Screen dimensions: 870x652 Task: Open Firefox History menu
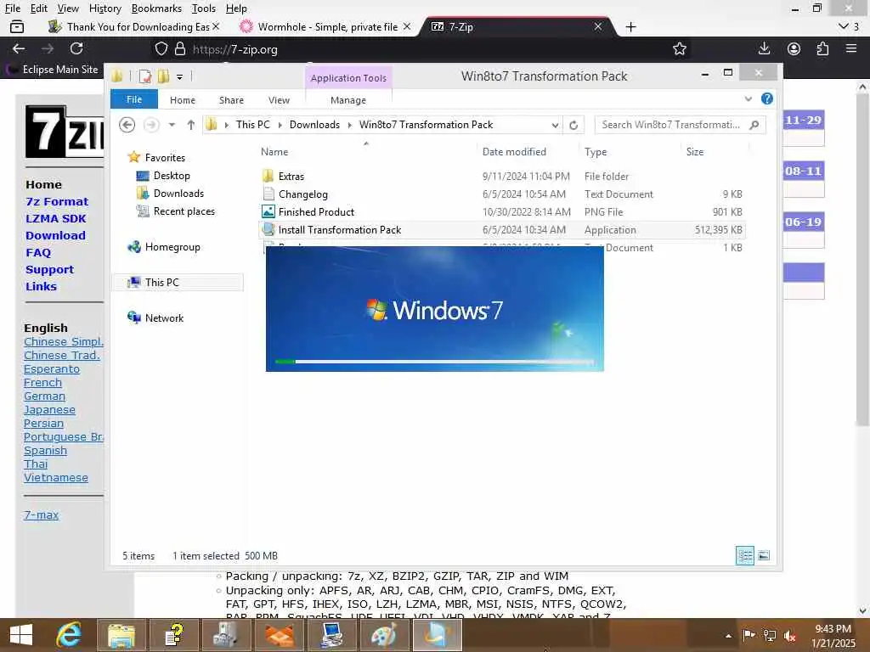(x=105, y=8)
